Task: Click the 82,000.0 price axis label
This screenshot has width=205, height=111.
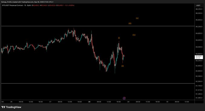Action: [x=199, y=81]
